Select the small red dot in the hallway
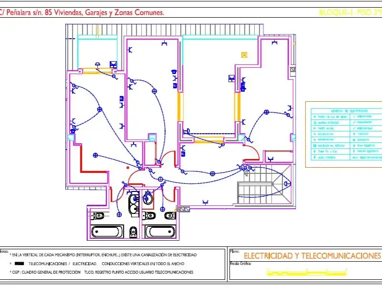Screen dimensions: 382x287 point(128,168)
